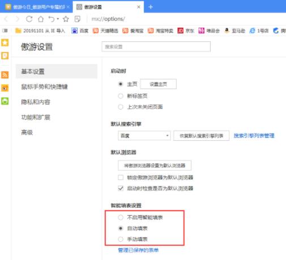Viewport: 286px width, 260px height.
Task: Close the 傲游设置 tab
Action: [139, 7]
